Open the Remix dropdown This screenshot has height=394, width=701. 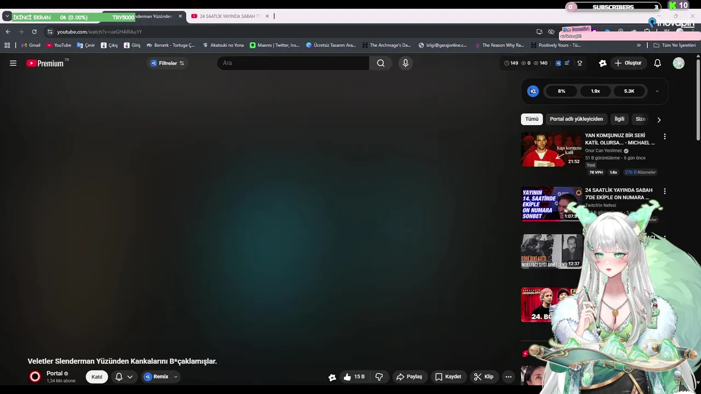tap(175, 376)
